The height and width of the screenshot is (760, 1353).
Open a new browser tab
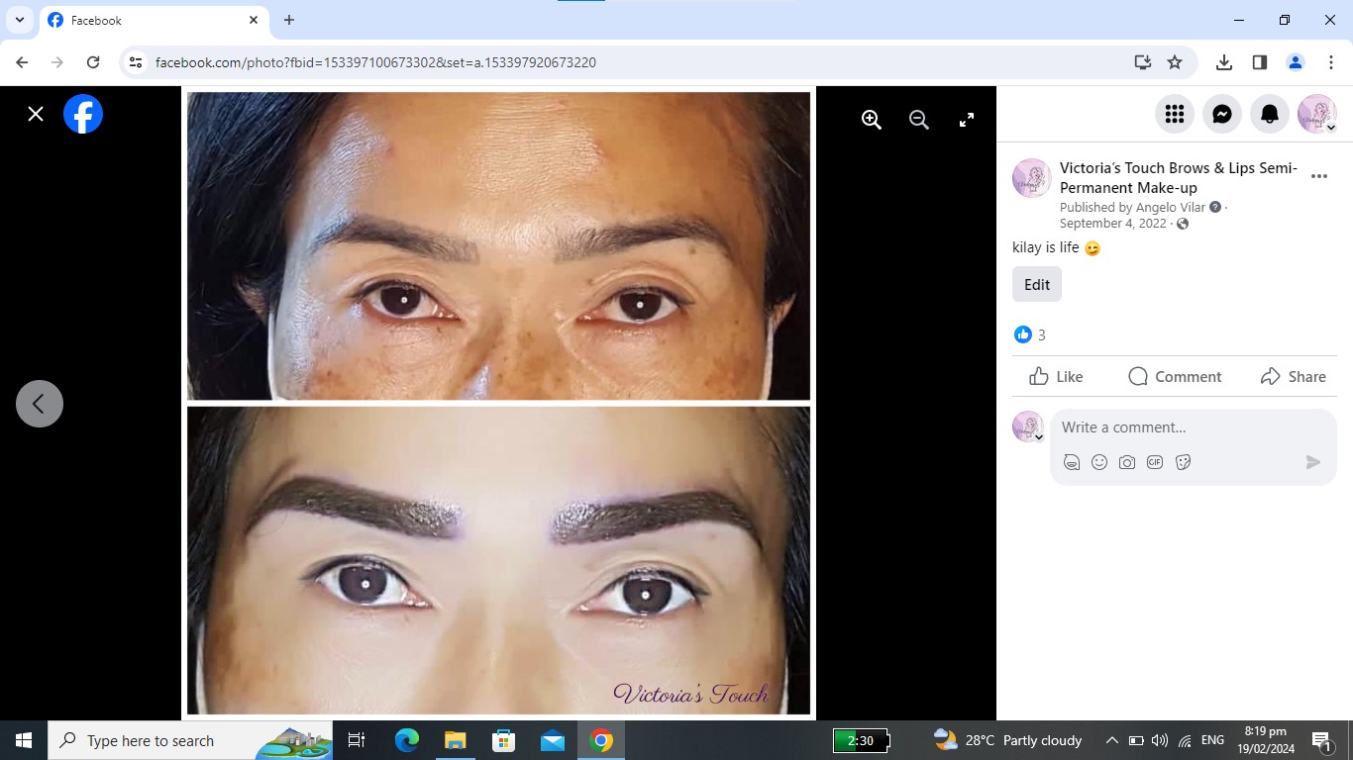click(289, 20)
